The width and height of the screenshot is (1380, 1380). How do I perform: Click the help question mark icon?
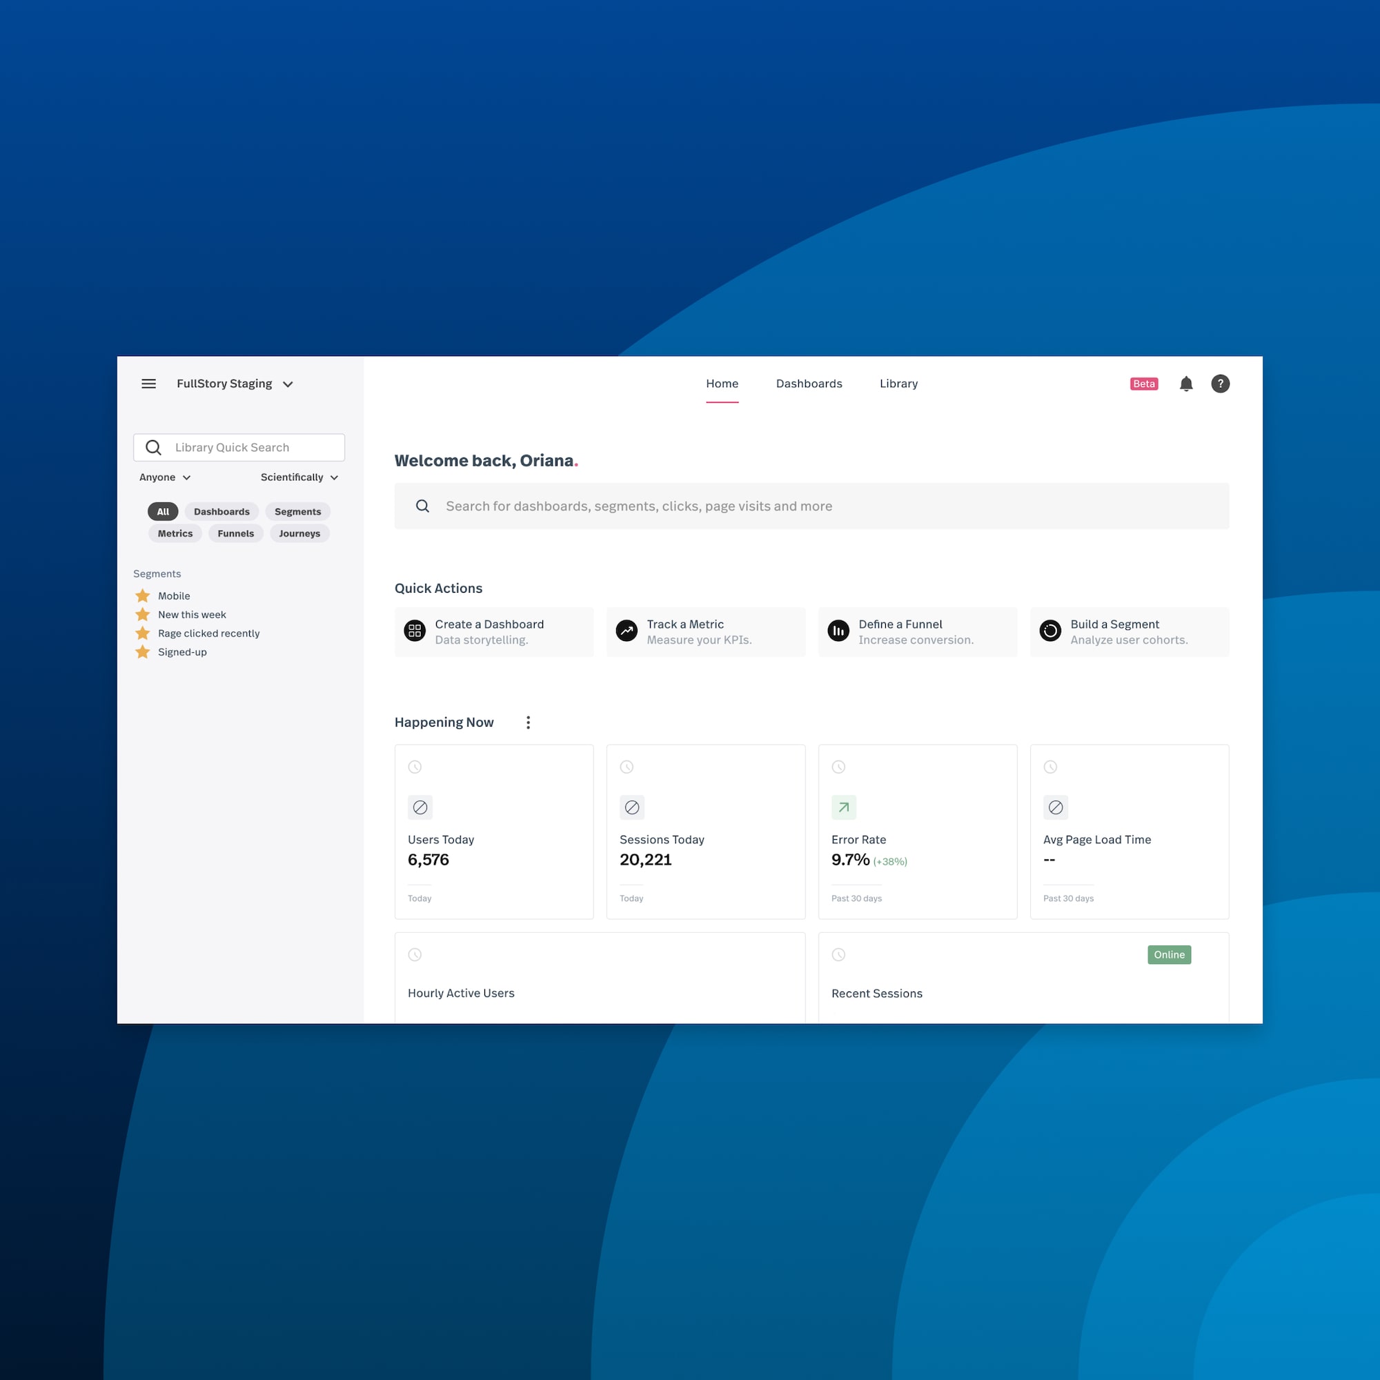point(1219,383)
